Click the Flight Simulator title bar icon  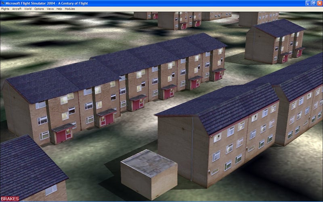point(2,3)
